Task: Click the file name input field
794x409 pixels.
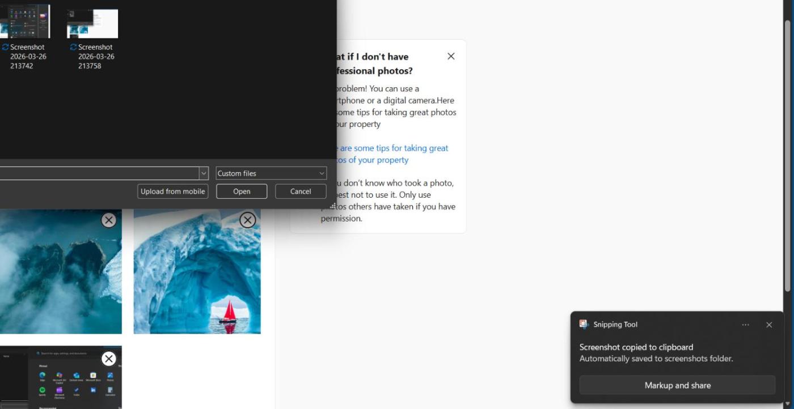Action: (x=96, y=173)
